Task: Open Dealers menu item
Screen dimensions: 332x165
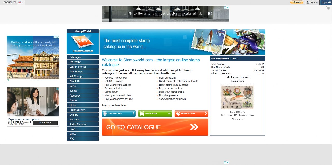Action: point(83,115)
